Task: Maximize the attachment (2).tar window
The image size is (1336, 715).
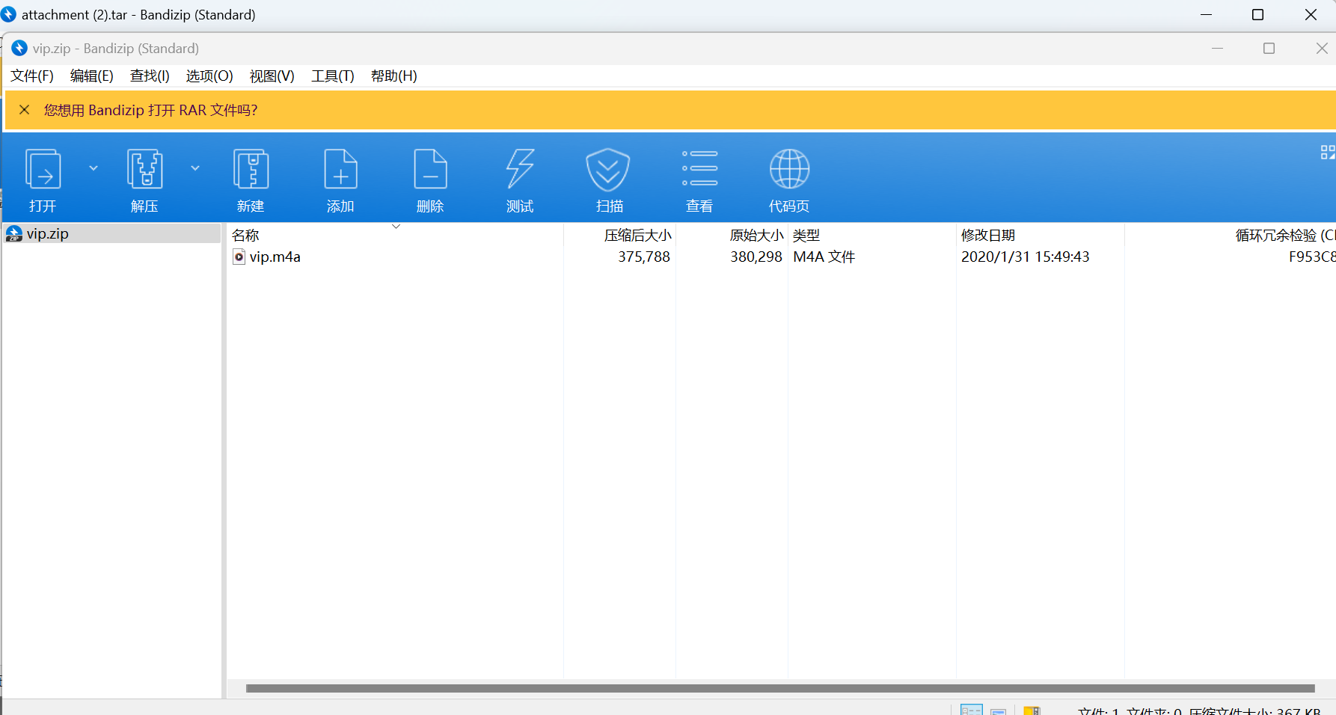Action: click(x=1258, y=15)
